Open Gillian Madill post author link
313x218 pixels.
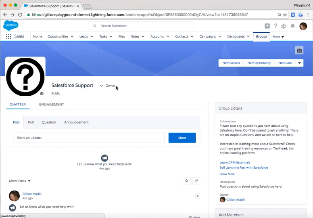point(32,194)
